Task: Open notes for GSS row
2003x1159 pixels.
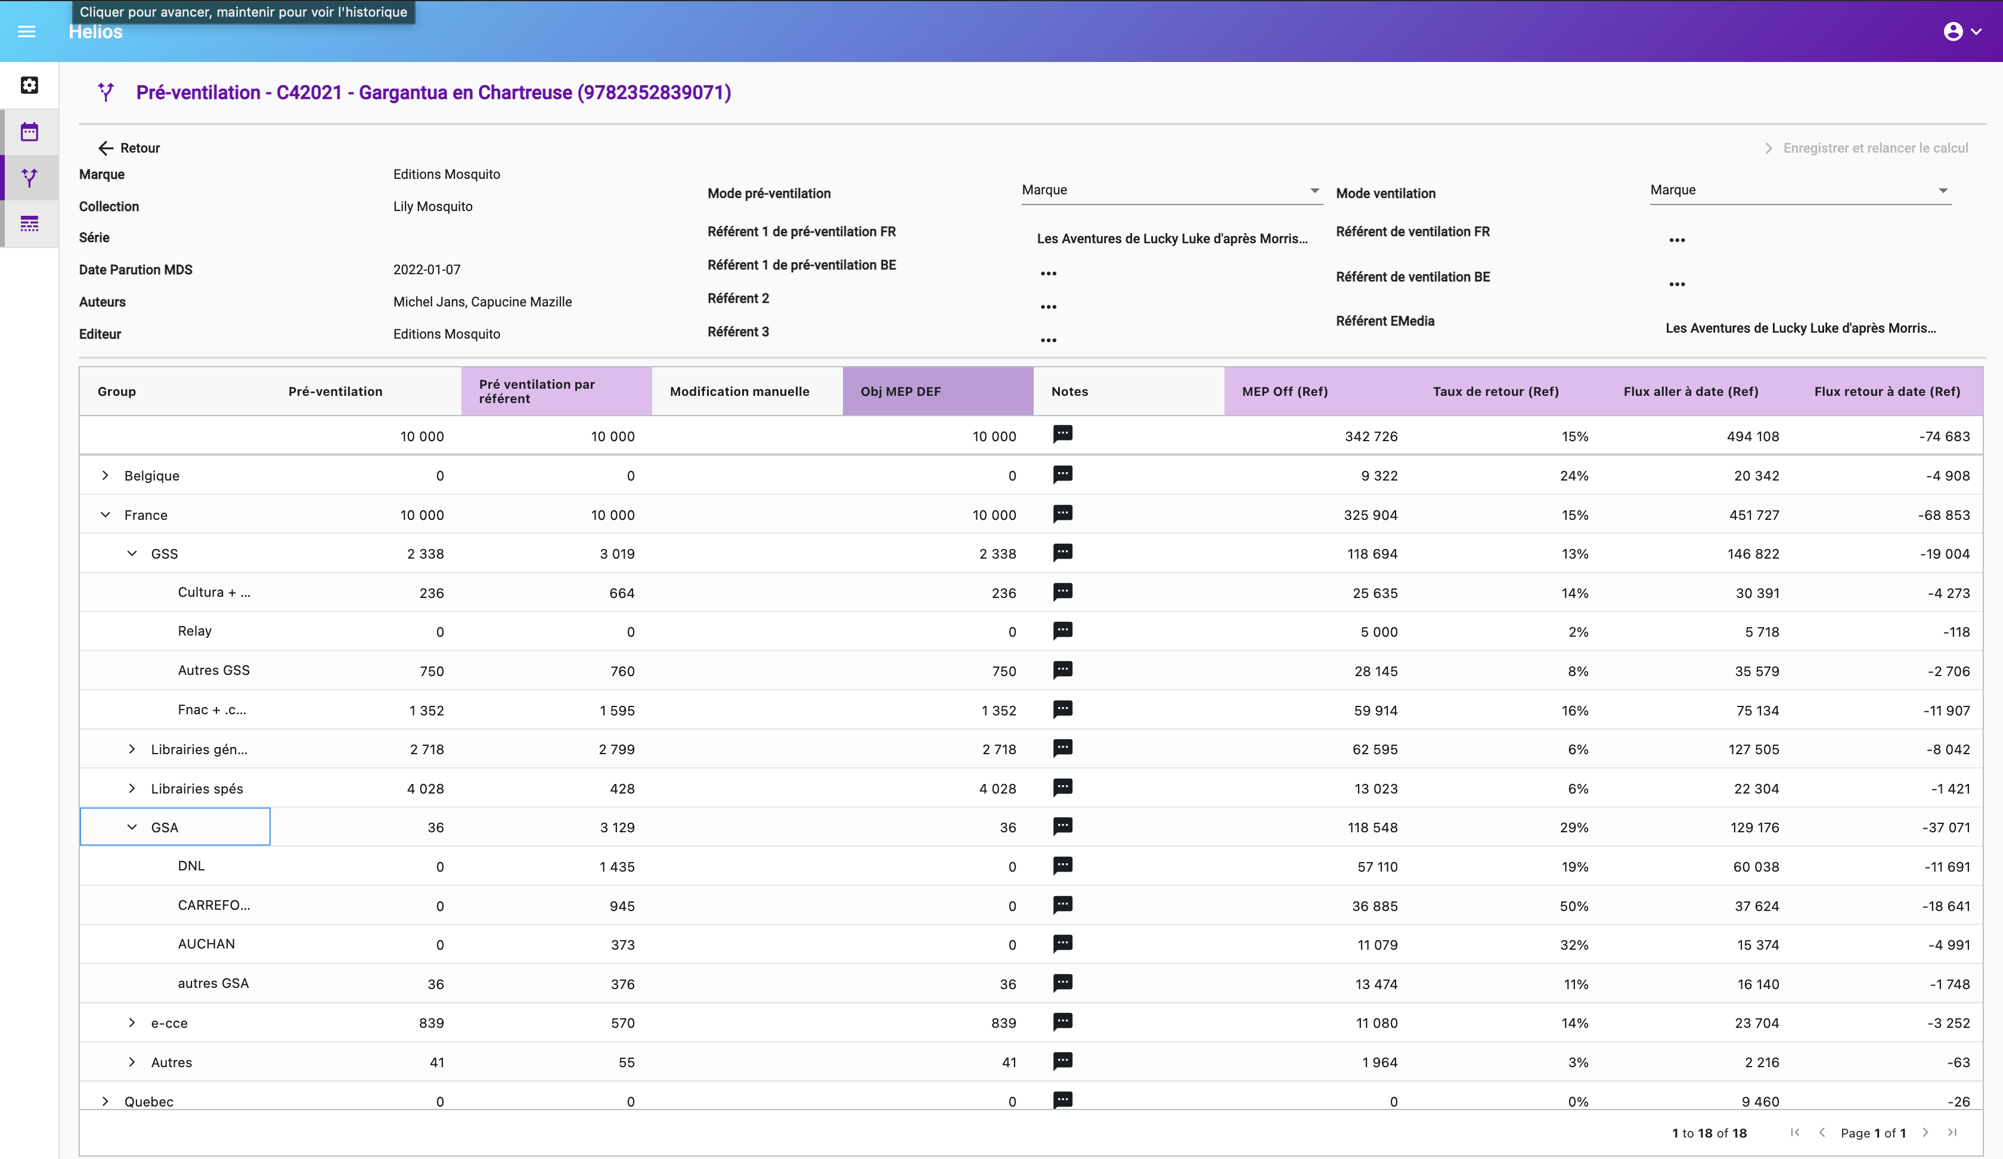Action: coord(1063,553)
